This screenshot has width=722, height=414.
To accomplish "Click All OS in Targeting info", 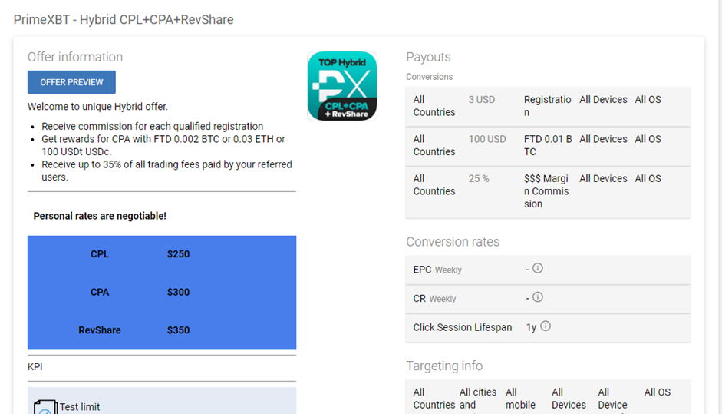I will pyautogui.click(x=657, y=392).
